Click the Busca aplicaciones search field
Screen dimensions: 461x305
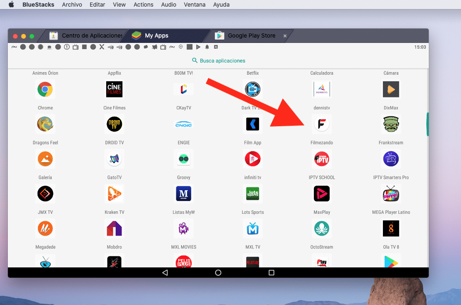click(219, 61)
